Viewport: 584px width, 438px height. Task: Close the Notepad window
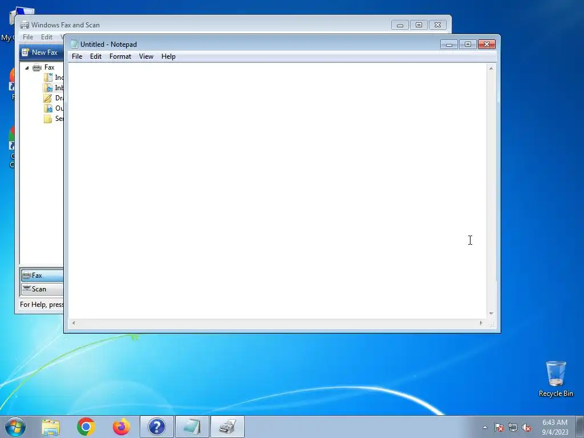point(486,44)
